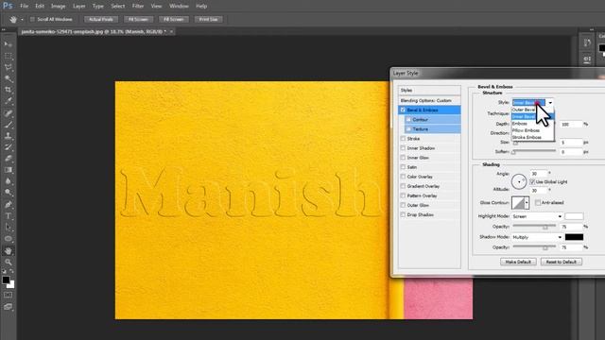Screen dimensions: 605x340
Task: Enable Texture sub-effect checkbox
Action: [x=408, y=129]
